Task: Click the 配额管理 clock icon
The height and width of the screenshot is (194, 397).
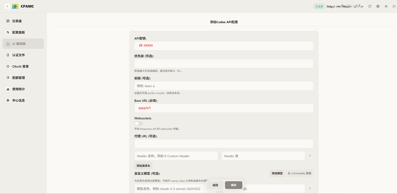Action: click(8, 78)
